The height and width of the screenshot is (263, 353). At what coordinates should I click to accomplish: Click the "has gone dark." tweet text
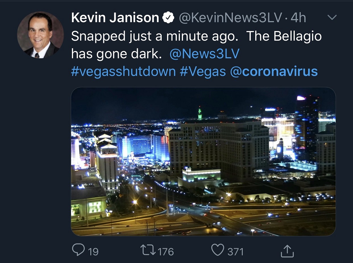pyautogui.click(x=116, y=54)
